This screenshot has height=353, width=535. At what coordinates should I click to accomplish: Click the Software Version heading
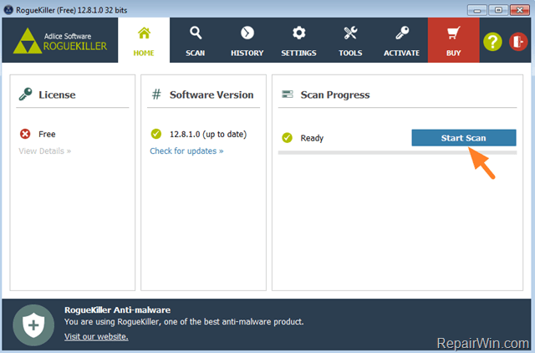point(211,95)
